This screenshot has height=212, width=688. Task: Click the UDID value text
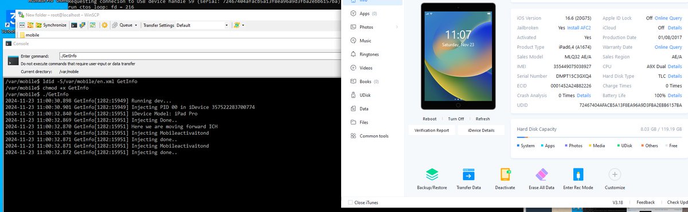[x=631, y=105]
